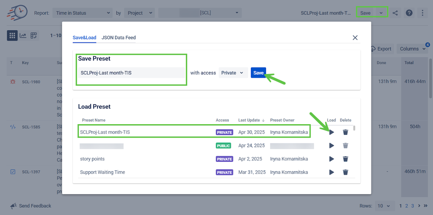Sort presets by Last Update arrow
Screen dimensions: 433x215
263,120
